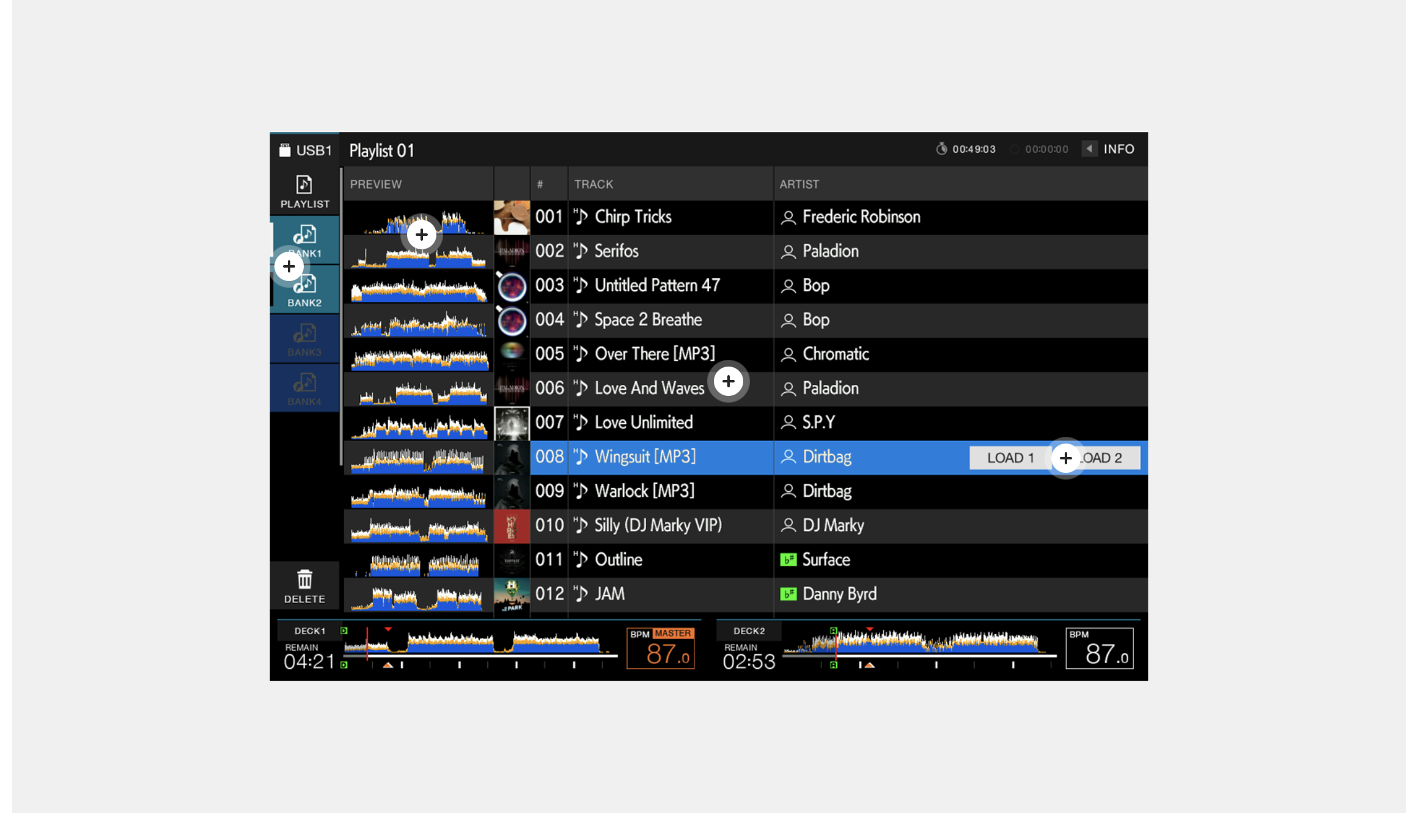Image resolution: width=1418 pixels, height=815 pixels.
Task: Select track Outline
Action: coord(619,559)
